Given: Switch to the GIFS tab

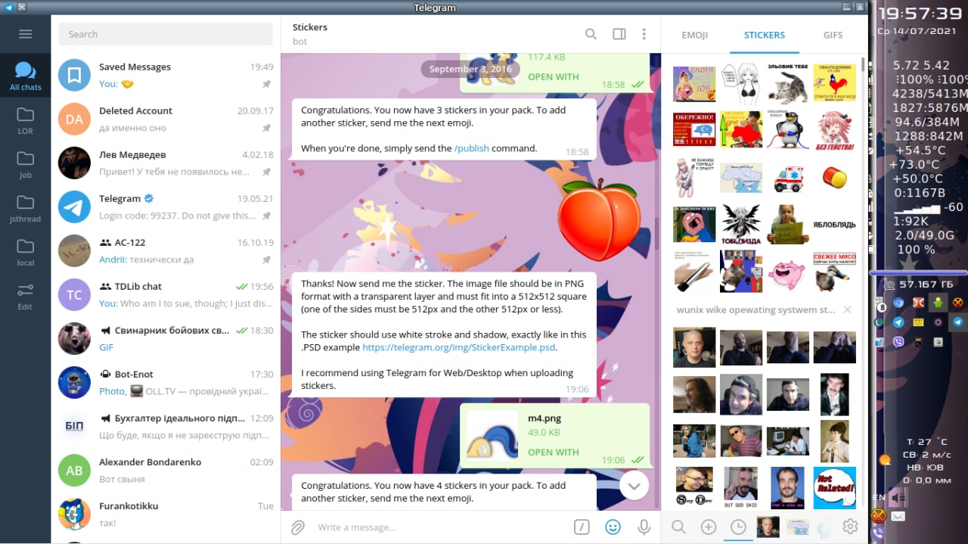Looking at the screenshot, I should (x=833, y=35).
